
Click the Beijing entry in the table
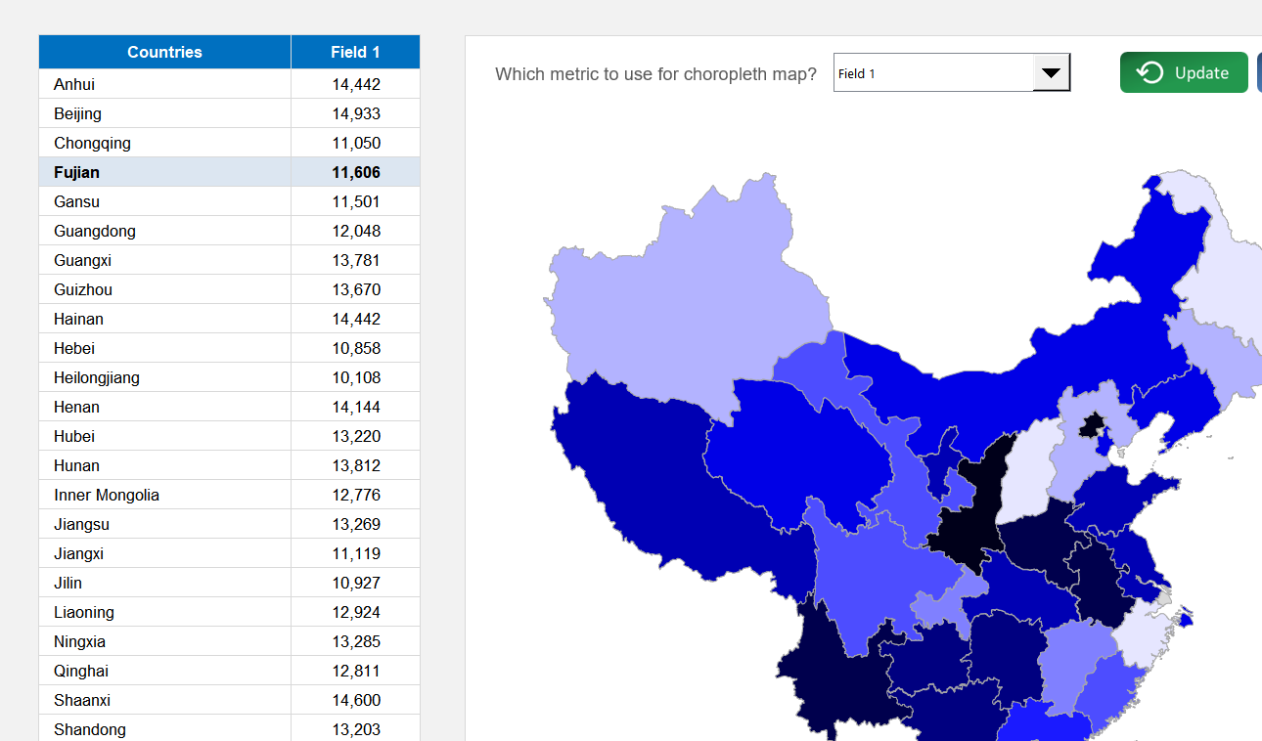tap(164, 113)
